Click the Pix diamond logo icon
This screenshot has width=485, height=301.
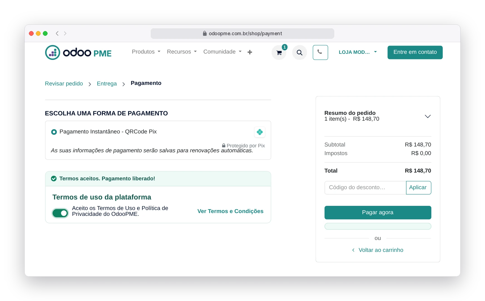(260, 132)
